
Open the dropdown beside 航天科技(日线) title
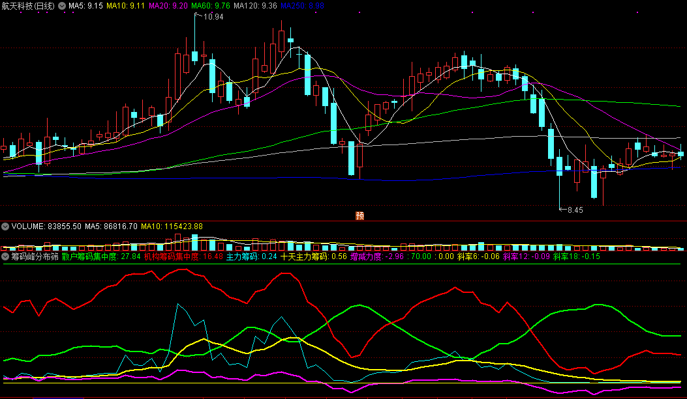pos(62,6)
